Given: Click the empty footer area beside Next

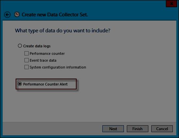Looking at the screenshot, I should click(52, 129).
